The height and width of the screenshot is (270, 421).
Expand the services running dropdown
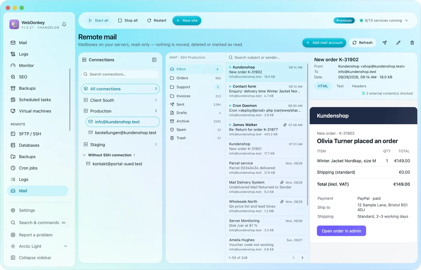tap(384, 20)
